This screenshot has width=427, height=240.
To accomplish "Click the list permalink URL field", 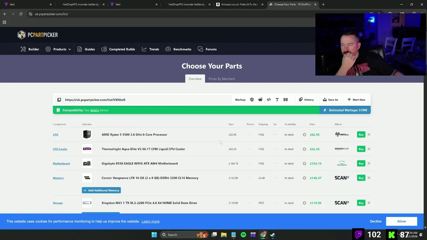I will (147, 100).
